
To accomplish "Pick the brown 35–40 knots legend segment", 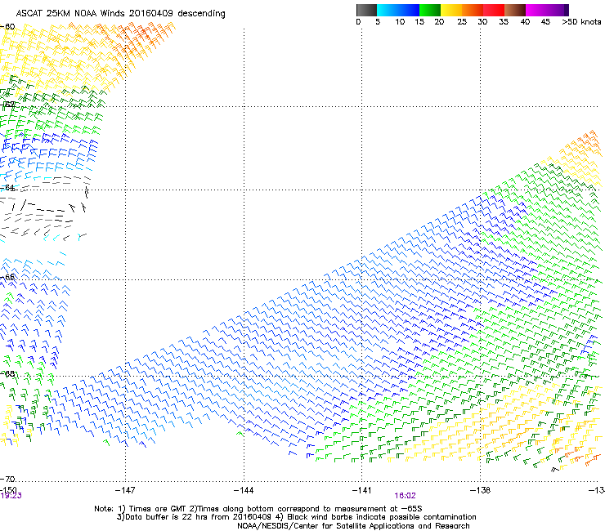I will tap(515, 10).
